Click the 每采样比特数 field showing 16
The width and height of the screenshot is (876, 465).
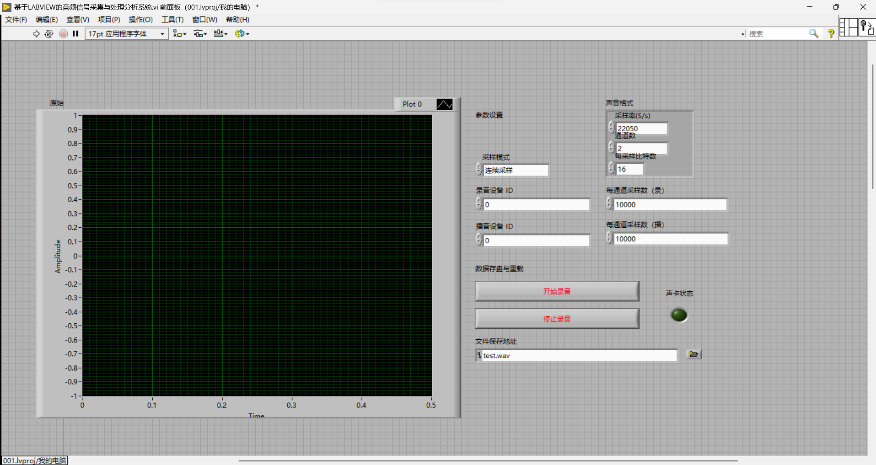click(629, 169)
